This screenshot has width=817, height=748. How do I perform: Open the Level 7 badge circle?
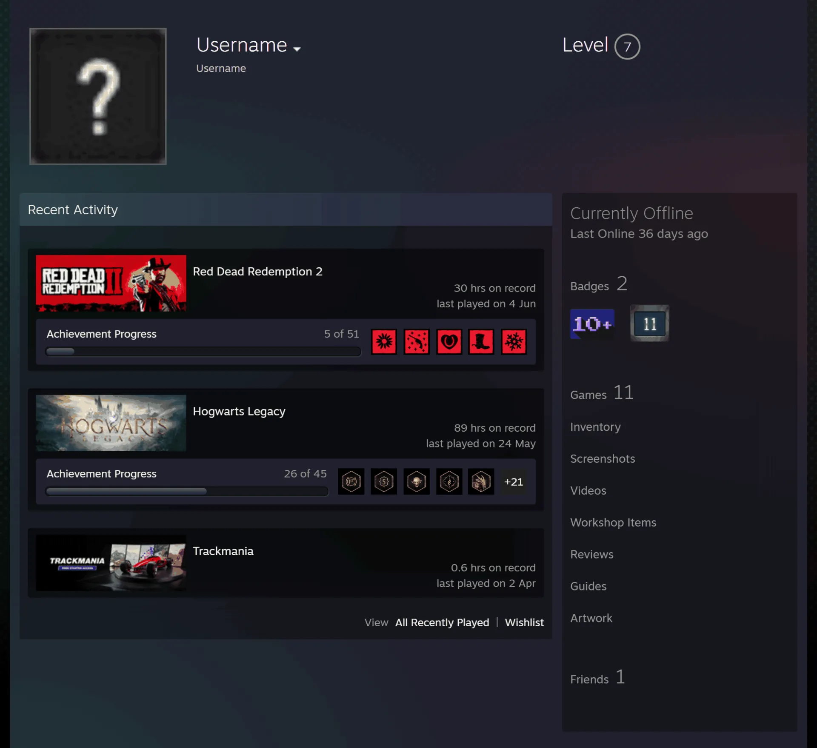(x=627, y=46)
